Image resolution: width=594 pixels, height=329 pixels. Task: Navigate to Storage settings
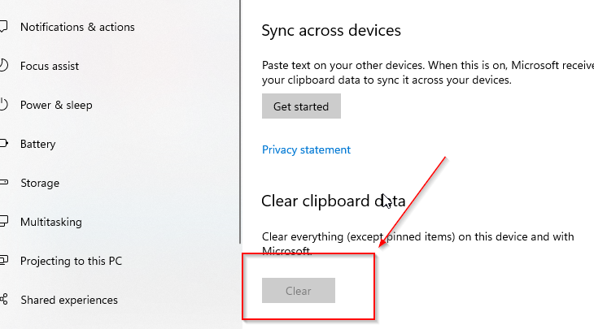click(40, 183)
